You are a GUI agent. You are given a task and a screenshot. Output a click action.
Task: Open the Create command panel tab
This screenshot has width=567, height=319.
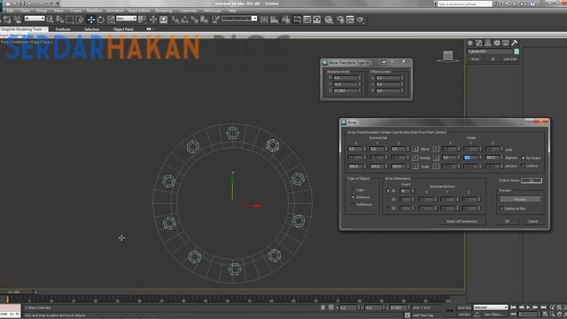470,43
